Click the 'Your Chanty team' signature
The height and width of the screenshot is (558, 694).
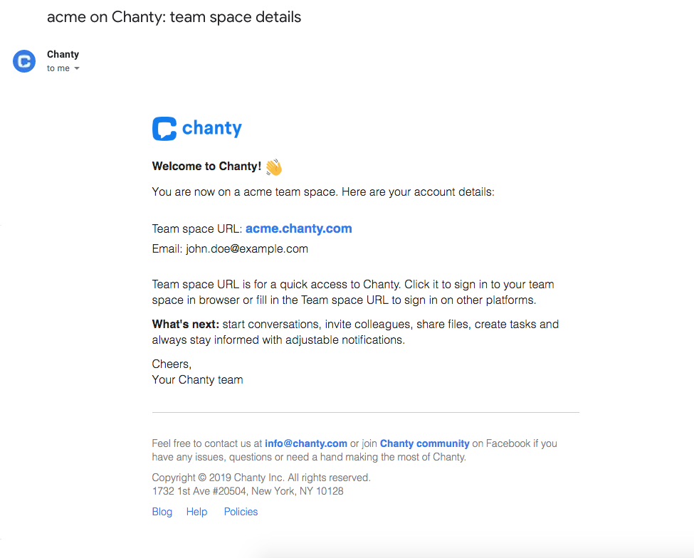[197, 379]
